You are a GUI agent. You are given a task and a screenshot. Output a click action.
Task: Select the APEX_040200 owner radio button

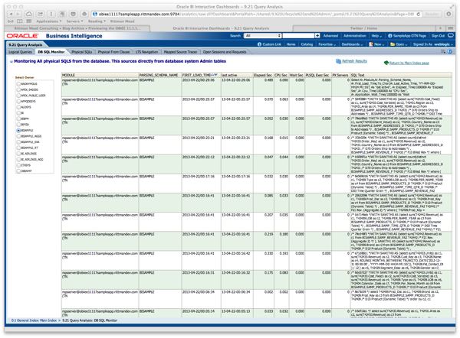pos(18,89)
